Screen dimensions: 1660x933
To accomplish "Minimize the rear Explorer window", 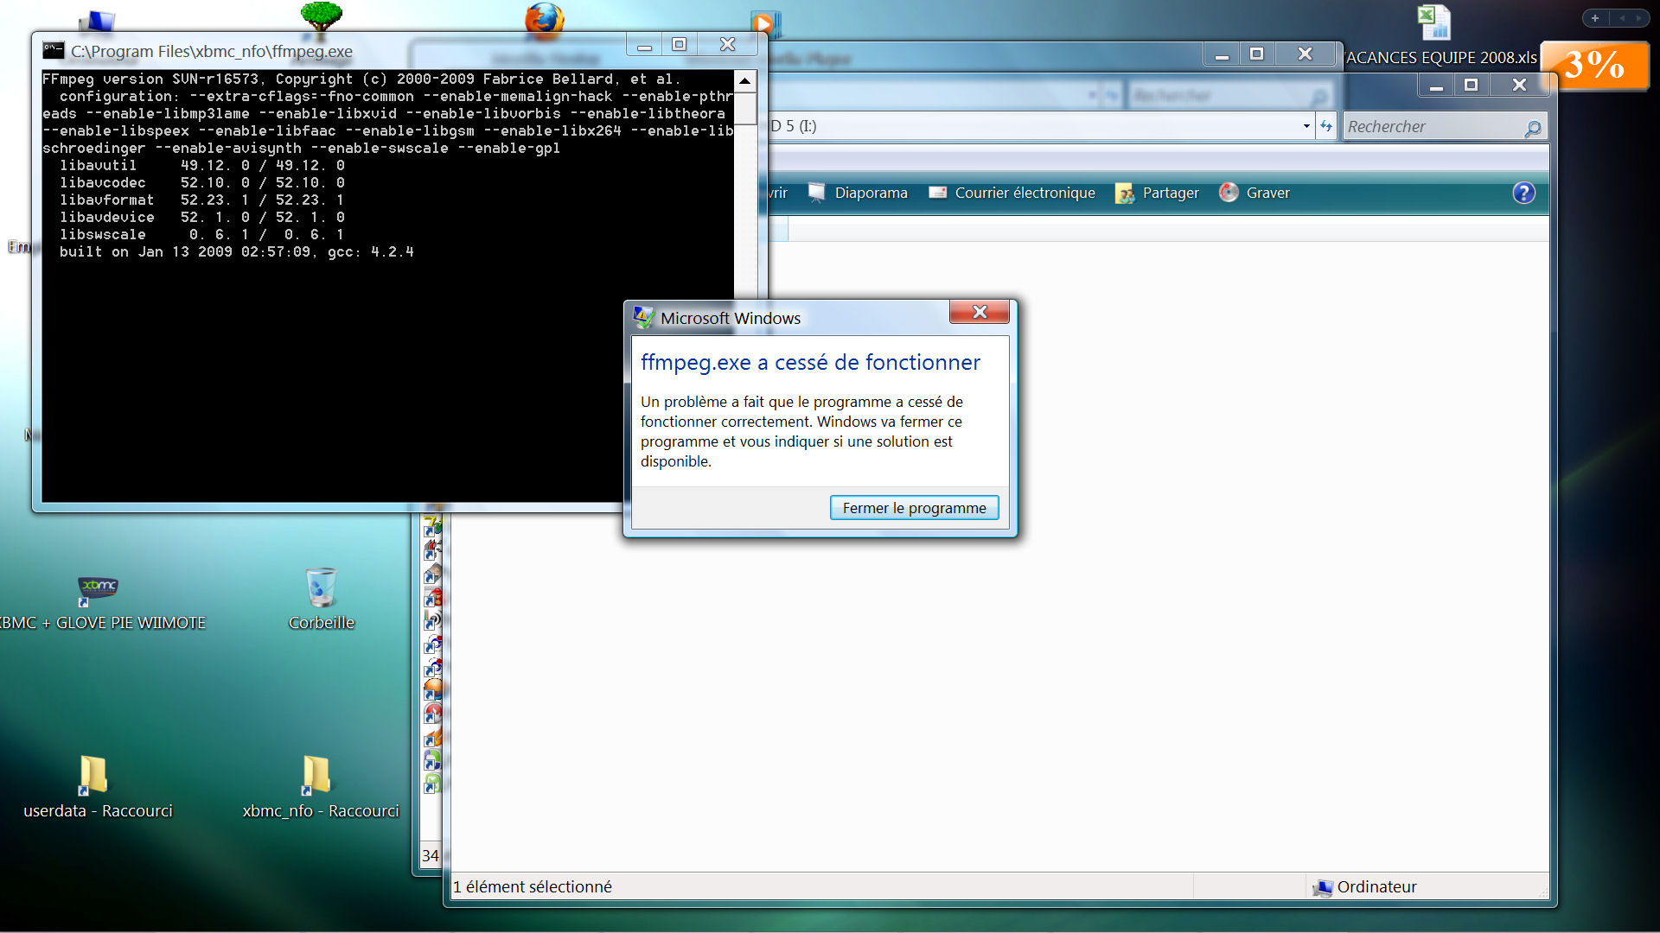I will pyautogui.click(x=1222, y=54).
